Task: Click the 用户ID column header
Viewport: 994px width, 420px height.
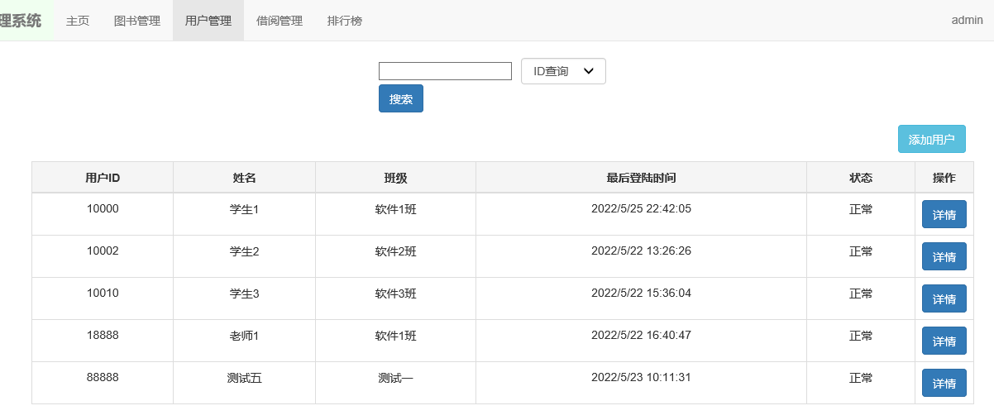Action: click(103, 177)
